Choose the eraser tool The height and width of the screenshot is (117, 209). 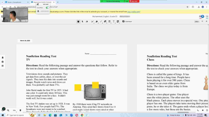(87, 21)
